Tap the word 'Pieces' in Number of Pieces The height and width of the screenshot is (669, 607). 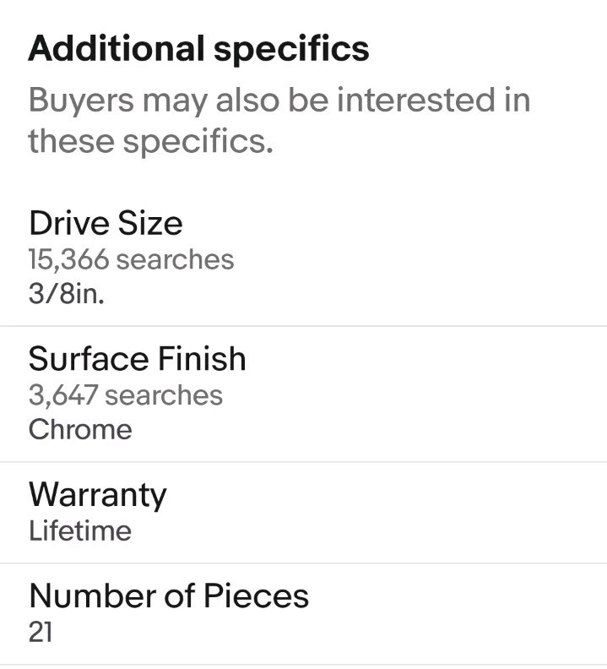[x=256, y=596]
